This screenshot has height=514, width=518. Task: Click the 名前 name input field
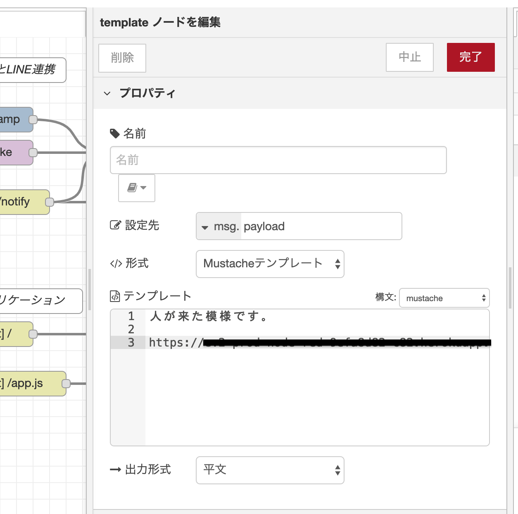pyautogui.click(x=278, y=160)
